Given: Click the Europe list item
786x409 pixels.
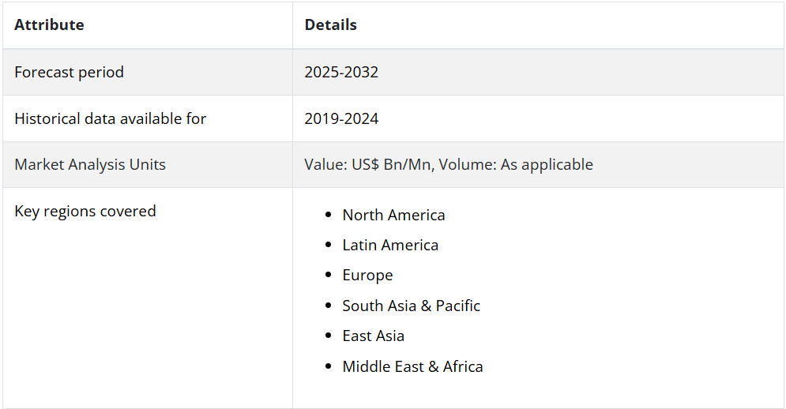Looking at the screenshot, I should [x=367, y=276].
